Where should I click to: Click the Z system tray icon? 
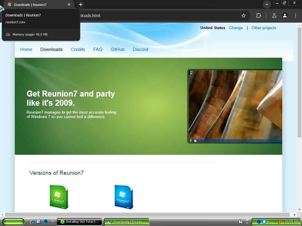pyautogui.click(x=264, y=222)
